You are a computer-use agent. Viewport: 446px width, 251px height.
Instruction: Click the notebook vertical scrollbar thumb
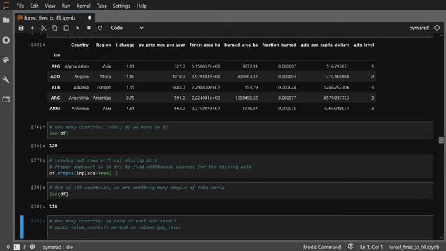441,139
